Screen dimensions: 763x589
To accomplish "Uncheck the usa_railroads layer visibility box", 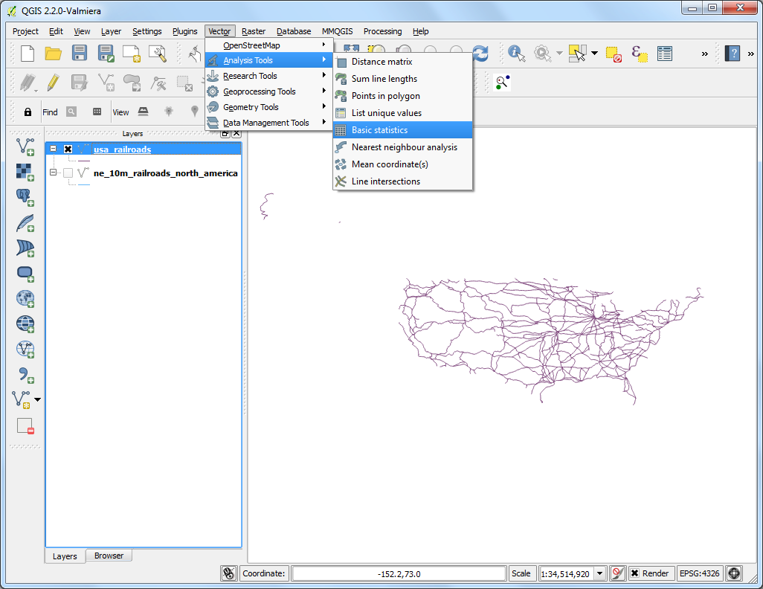I will tap(68, 149).
